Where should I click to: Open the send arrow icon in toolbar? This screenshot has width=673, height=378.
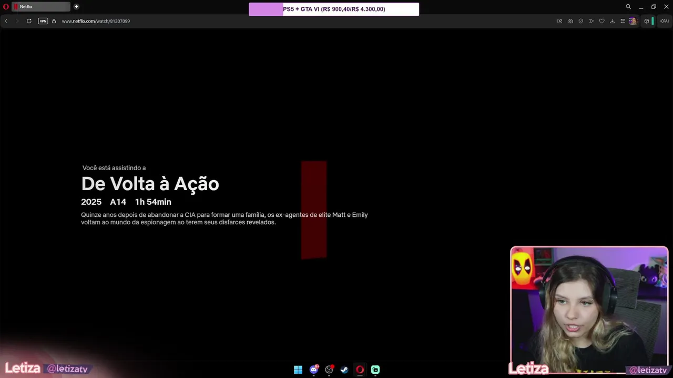click(592, 21)
